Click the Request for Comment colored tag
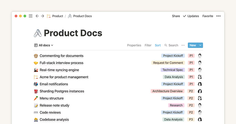The image size is (236, 124). coord(168,63)
